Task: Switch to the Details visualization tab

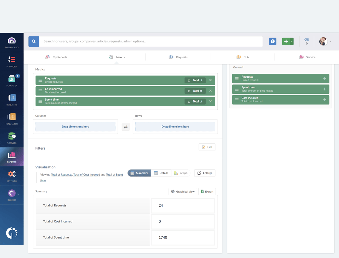Action: pyautogui.click(x=161, y=173)
